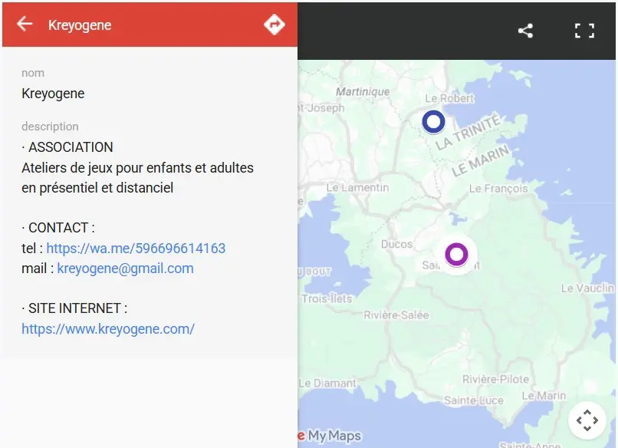Click the Google My Maps logo
This screenshot has width=618, height=448.
[x=330, y=436]
